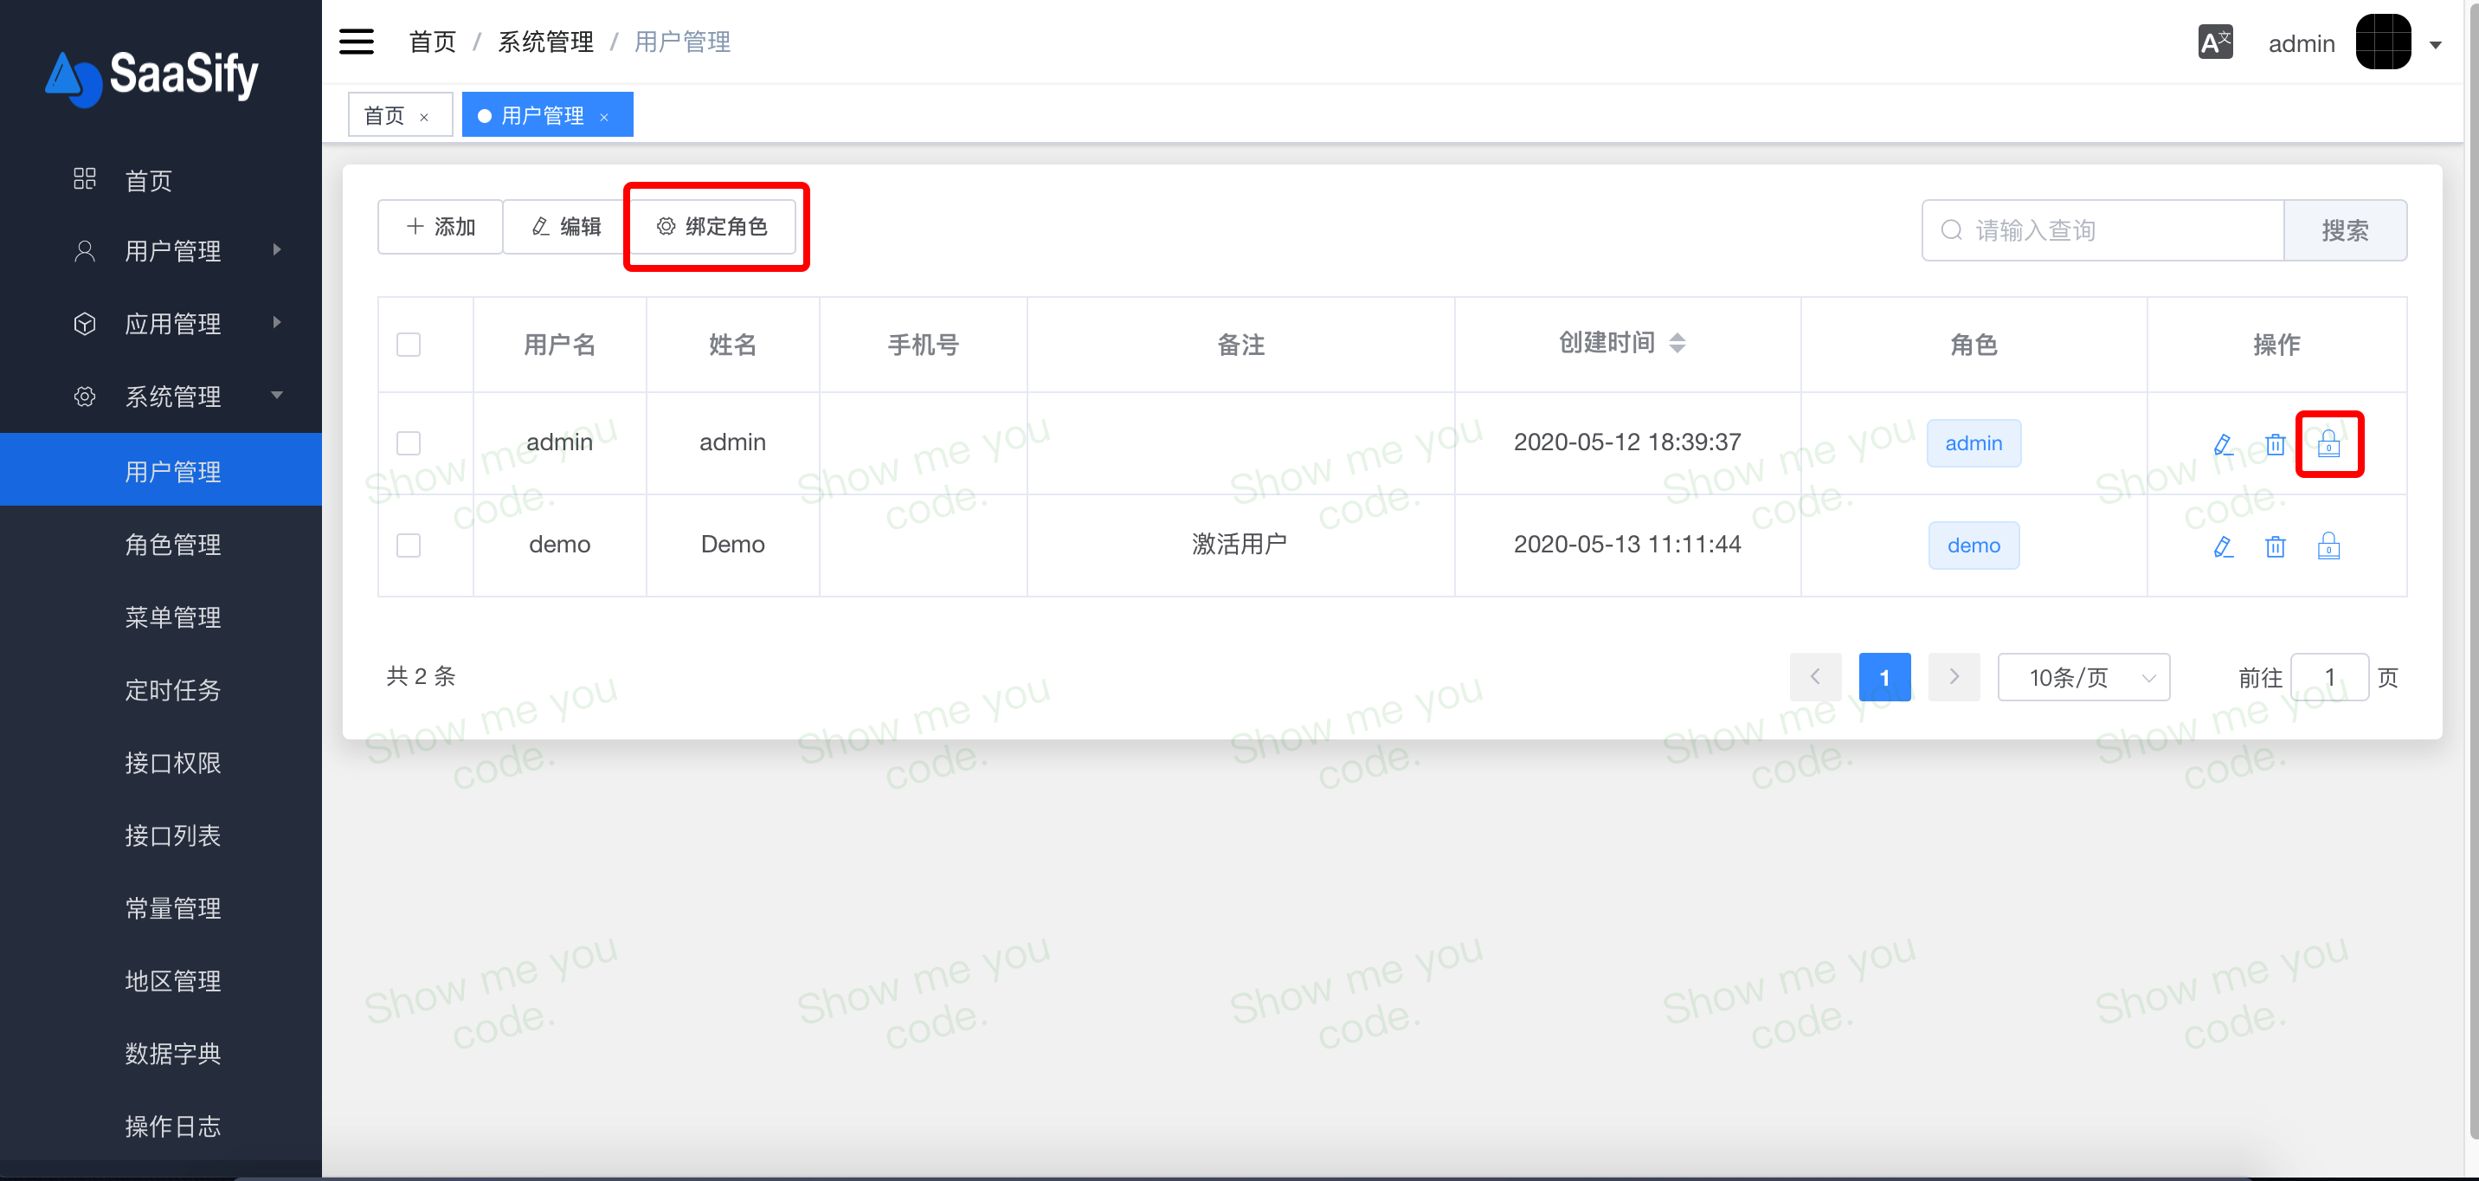Switch to the 首页 tab
The image size is (2479, 1181).
pos(385,115)
